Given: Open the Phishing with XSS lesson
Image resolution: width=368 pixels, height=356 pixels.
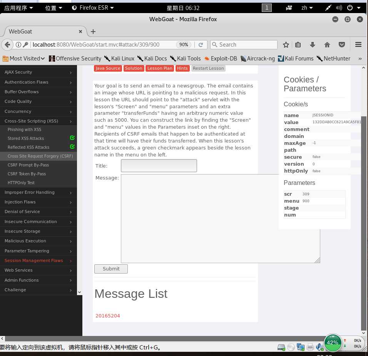Looking at the screenshot, I should tap(24, 129).
